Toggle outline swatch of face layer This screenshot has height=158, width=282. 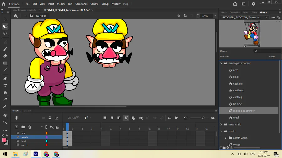coord(47,133)
